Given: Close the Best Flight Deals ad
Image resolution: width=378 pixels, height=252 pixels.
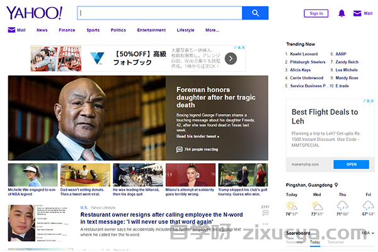Looking at the screenshot, I should [x=372, y=101].
